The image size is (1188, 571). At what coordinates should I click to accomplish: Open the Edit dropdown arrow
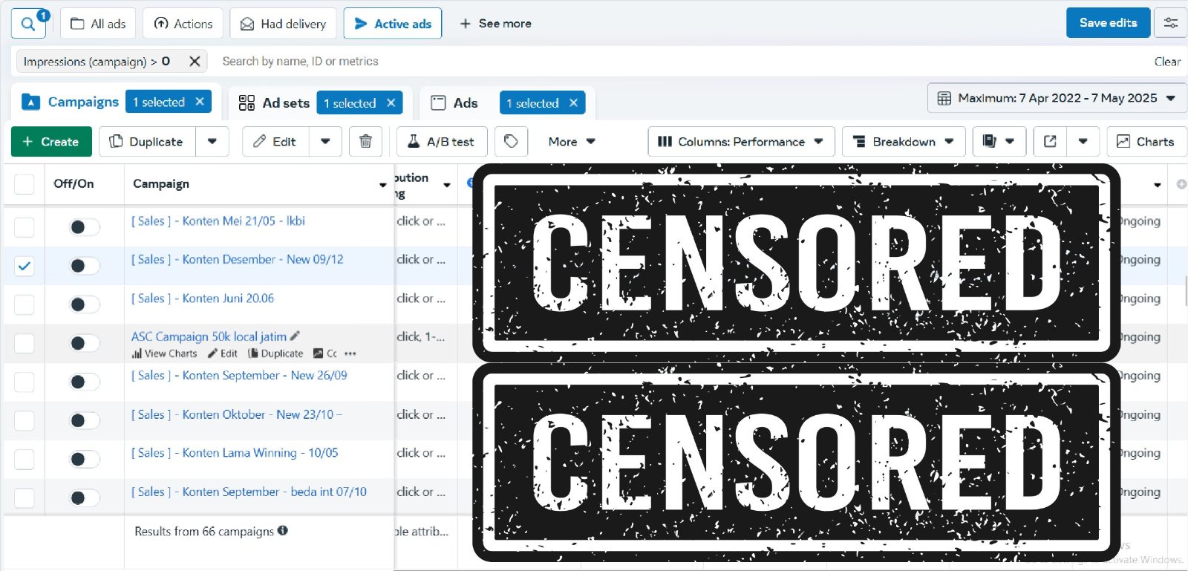[x=325, y=141]
